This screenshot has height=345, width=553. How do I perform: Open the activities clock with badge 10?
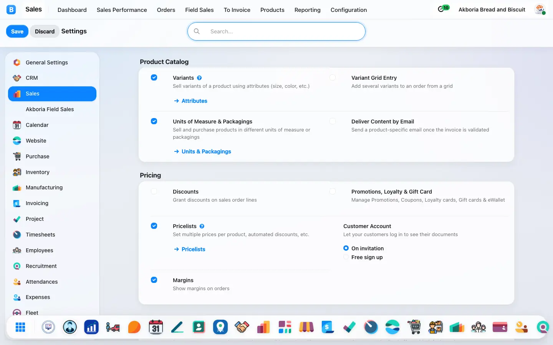click(x=443, y=9)
